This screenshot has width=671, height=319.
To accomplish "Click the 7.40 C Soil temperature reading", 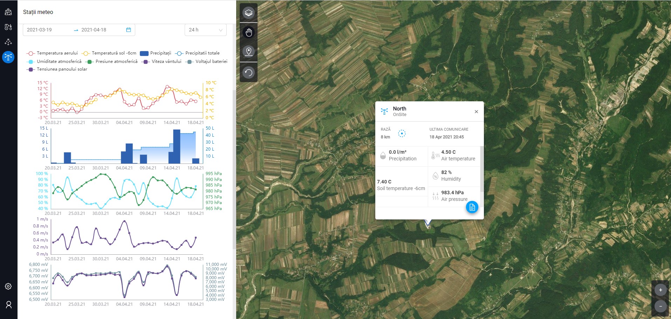I will pos(401,185).
